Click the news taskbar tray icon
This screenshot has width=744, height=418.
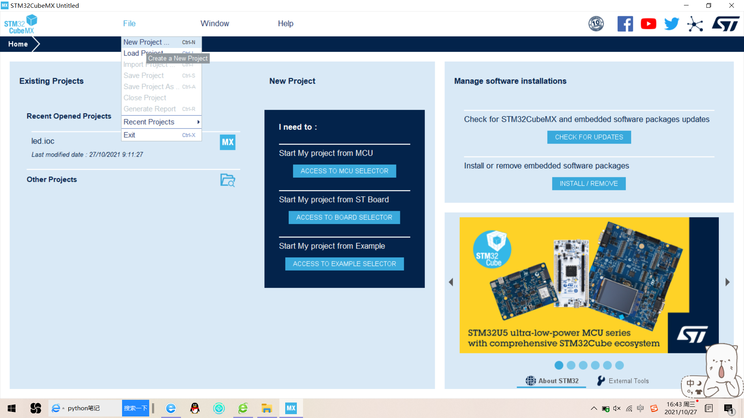click(709, 408)
